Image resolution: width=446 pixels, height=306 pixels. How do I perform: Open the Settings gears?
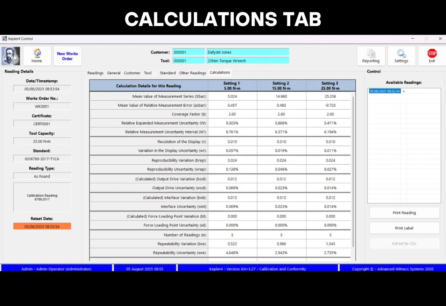point(401,56)
